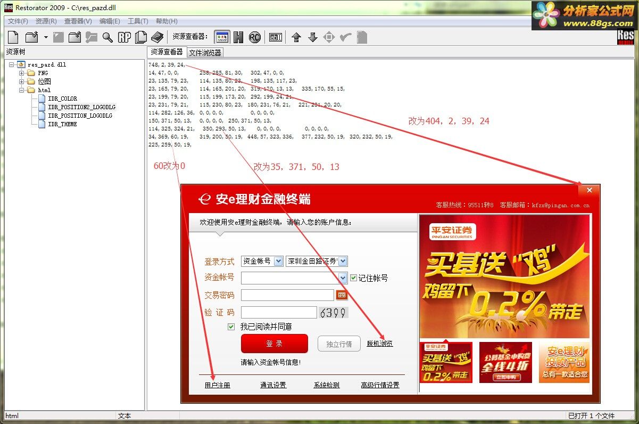Select IDR_COLOR in the resource tree
The height and width of the screenshot is (424, 639).
[x=62, y=99]
